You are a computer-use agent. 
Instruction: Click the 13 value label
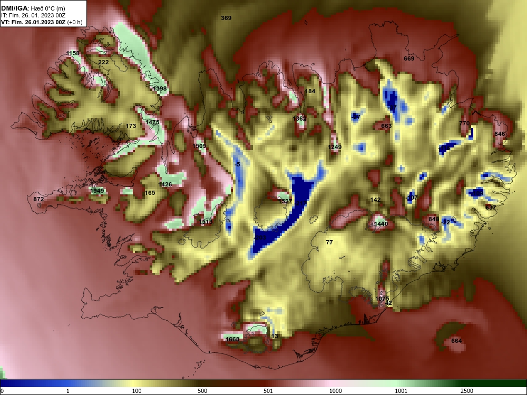point(275,336)
